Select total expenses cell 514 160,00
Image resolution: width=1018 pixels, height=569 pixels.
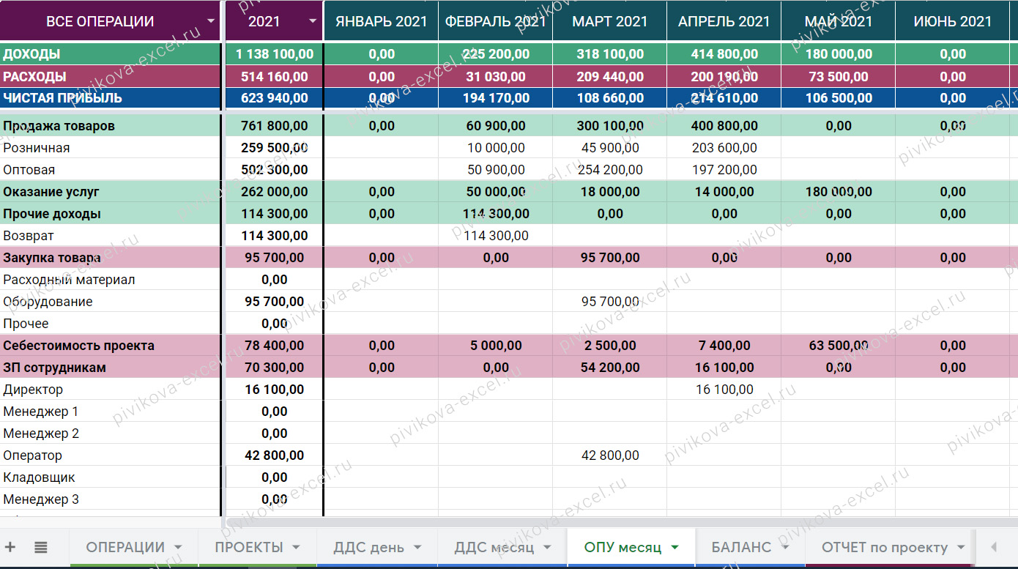[x=275, y=76]
